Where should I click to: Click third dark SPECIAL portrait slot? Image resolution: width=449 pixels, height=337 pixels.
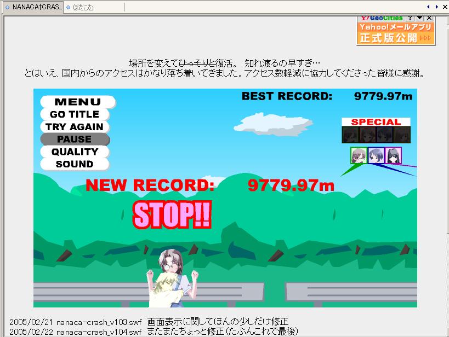385,135
